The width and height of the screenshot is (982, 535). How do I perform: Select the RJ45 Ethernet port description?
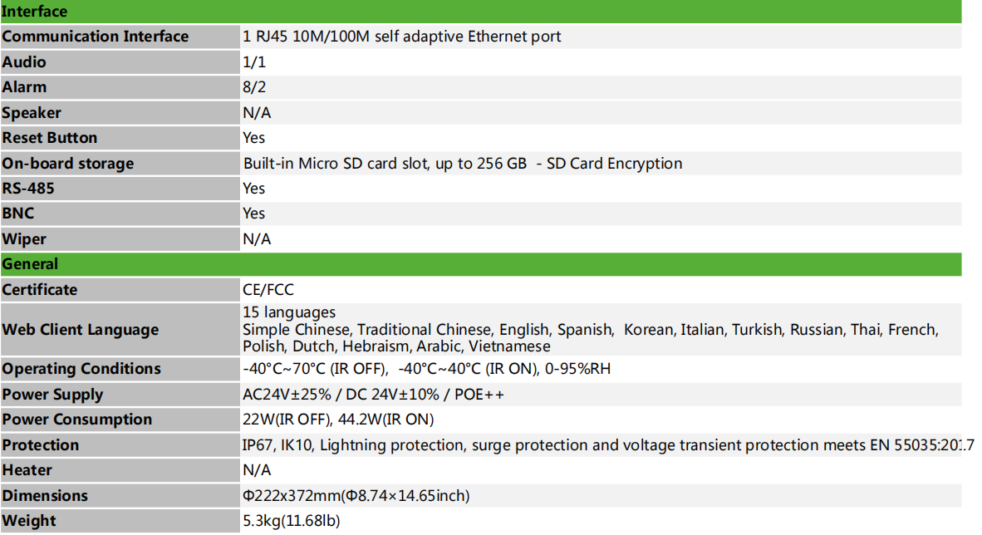(x=401, y=37)
